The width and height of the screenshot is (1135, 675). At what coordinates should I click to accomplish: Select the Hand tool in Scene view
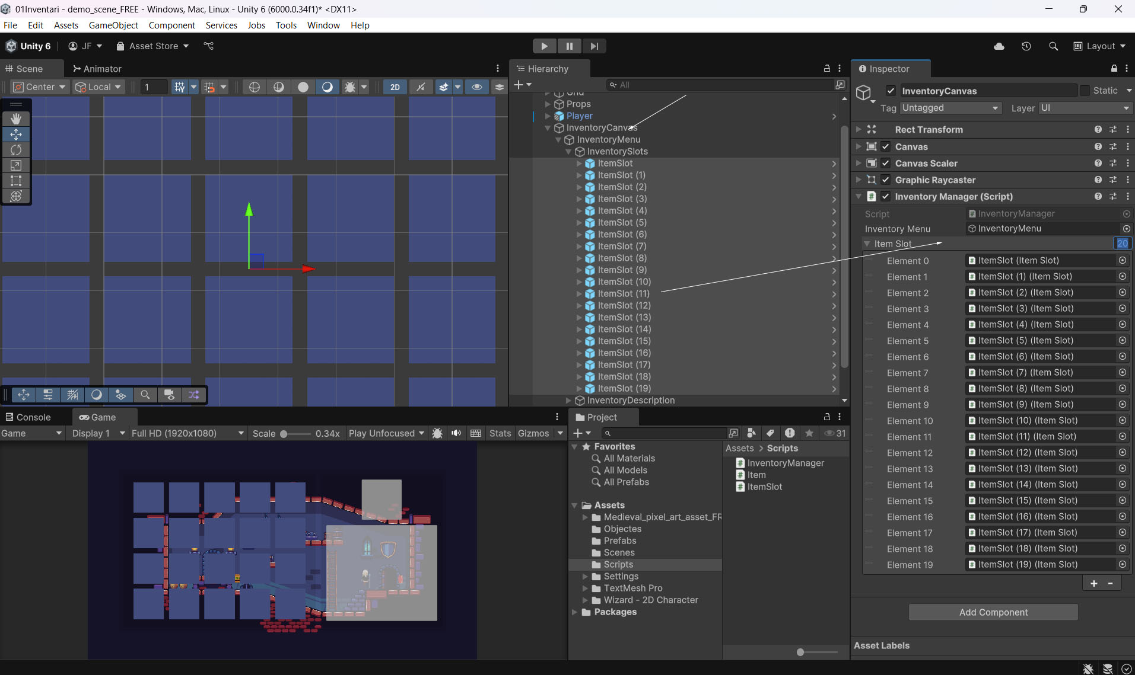(16, 119)
